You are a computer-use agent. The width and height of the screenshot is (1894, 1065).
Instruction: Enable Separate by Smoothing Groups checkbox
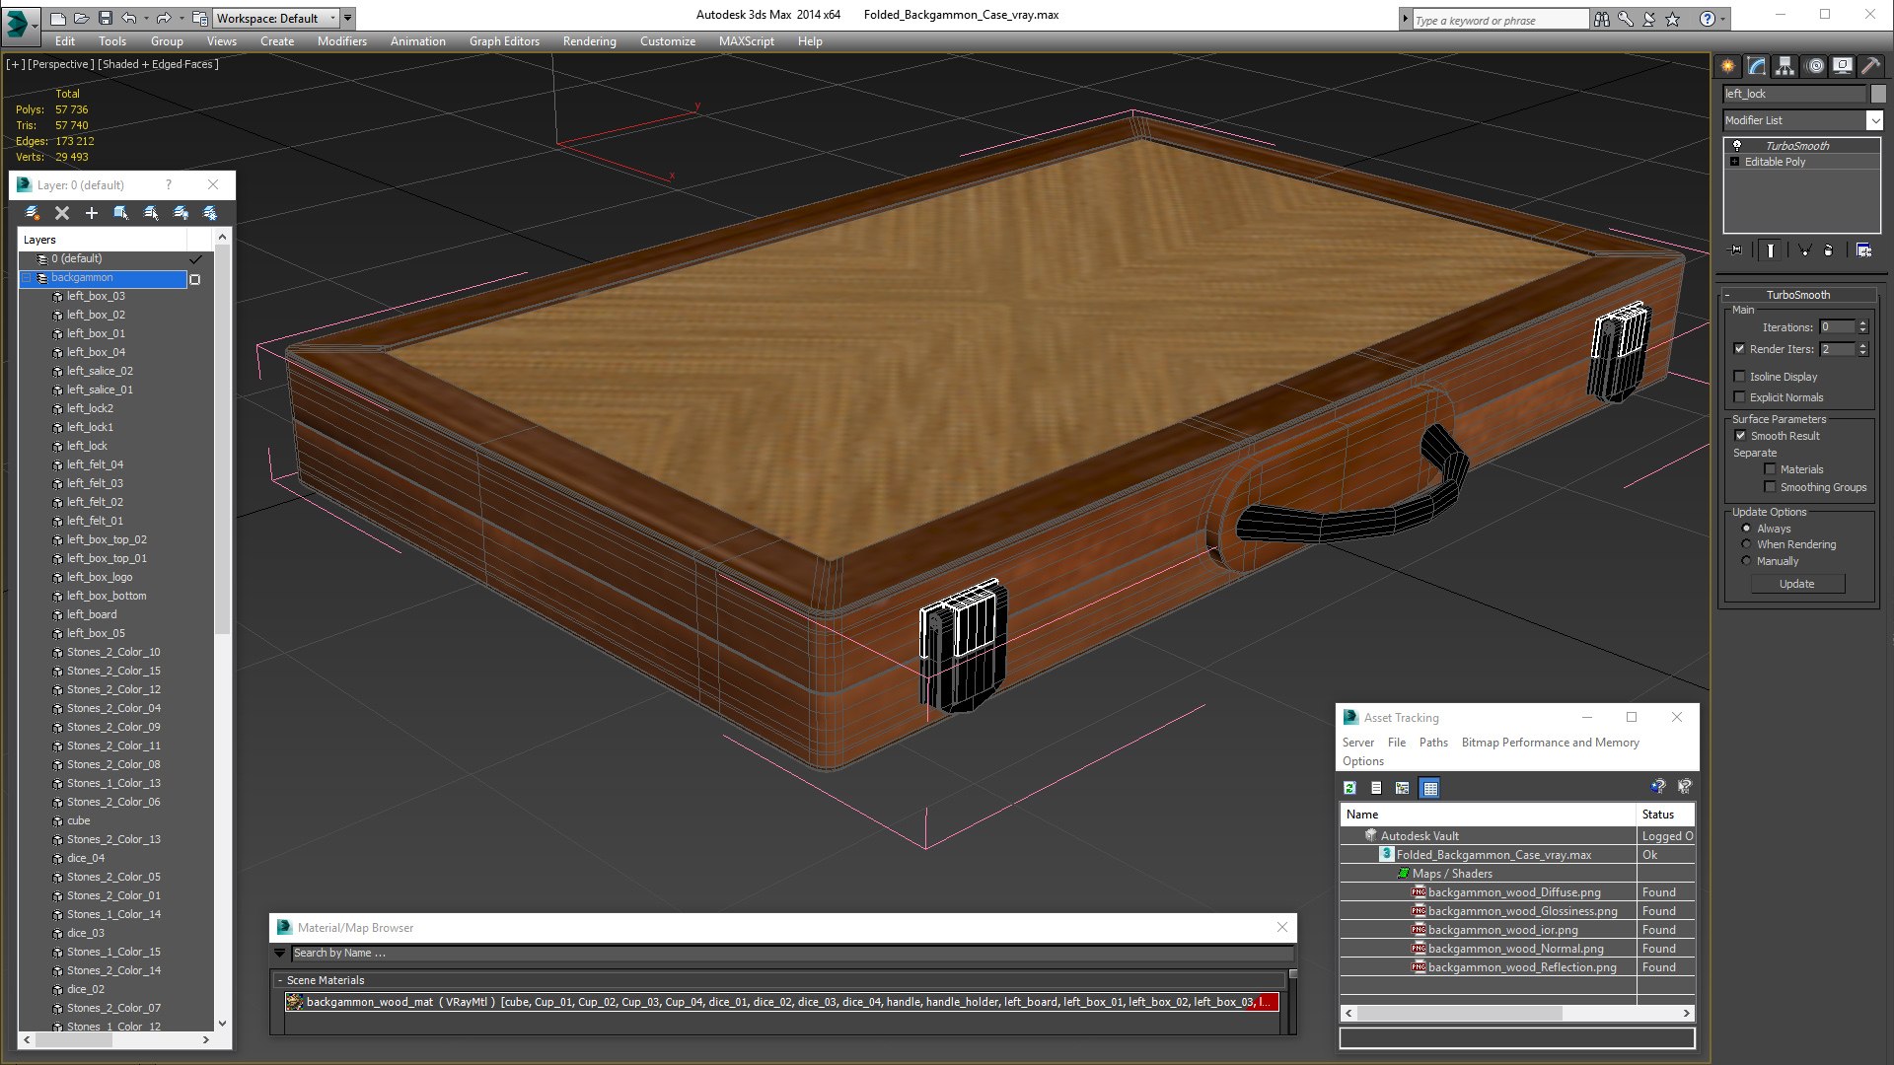point(1770,487)
